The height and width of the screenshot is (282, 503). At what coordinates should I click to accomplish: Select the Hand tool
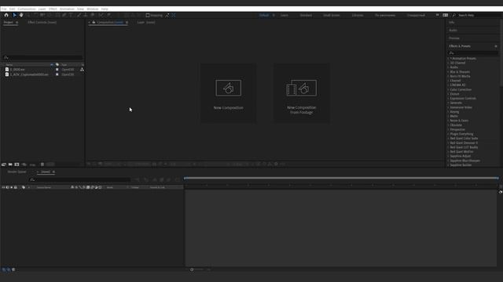click(21, 15)
